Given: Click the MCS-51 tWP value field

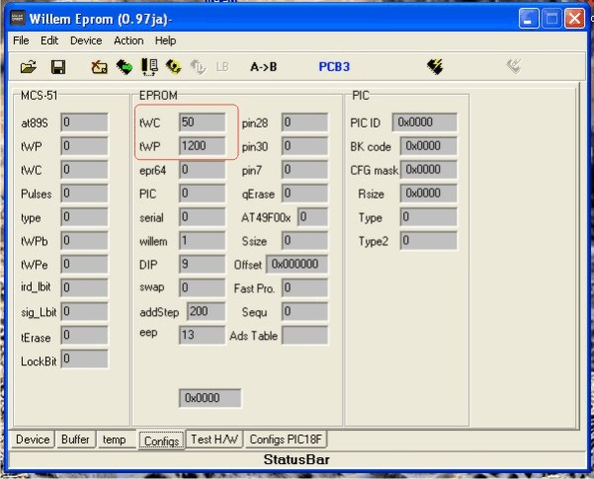Looking at the screenshot, I should 84,146.
